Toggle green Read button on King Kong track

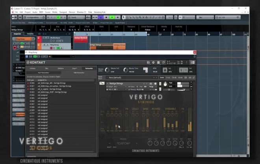coord(58,48)
